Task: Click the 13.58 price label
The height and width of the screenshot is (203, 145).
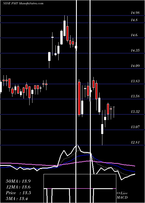Action: [x=135, y=96]
